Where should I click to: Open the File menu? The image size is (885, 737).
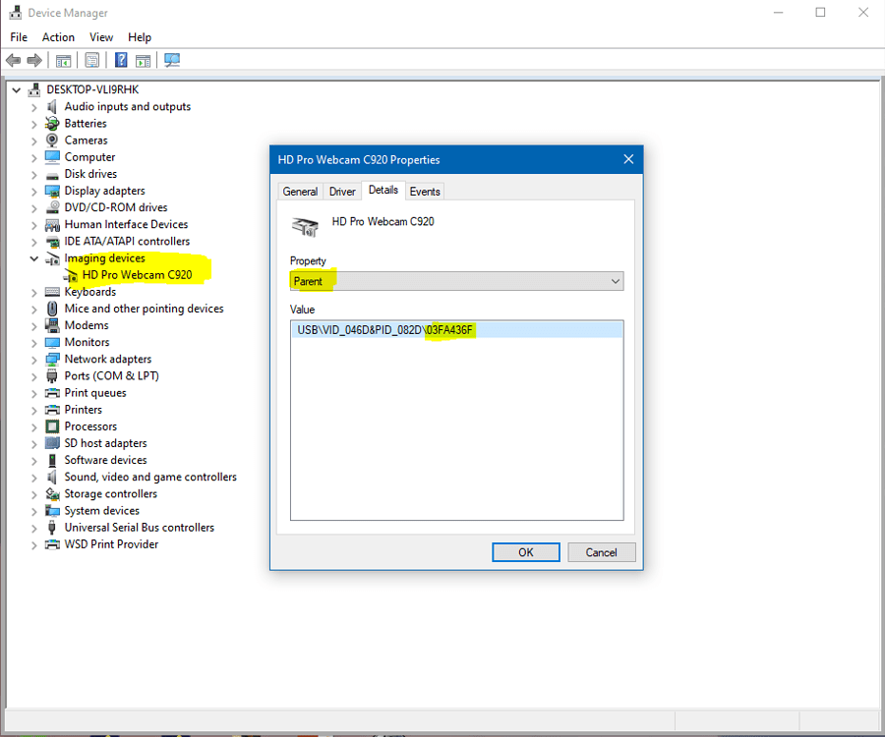click(x=19, y=37)
